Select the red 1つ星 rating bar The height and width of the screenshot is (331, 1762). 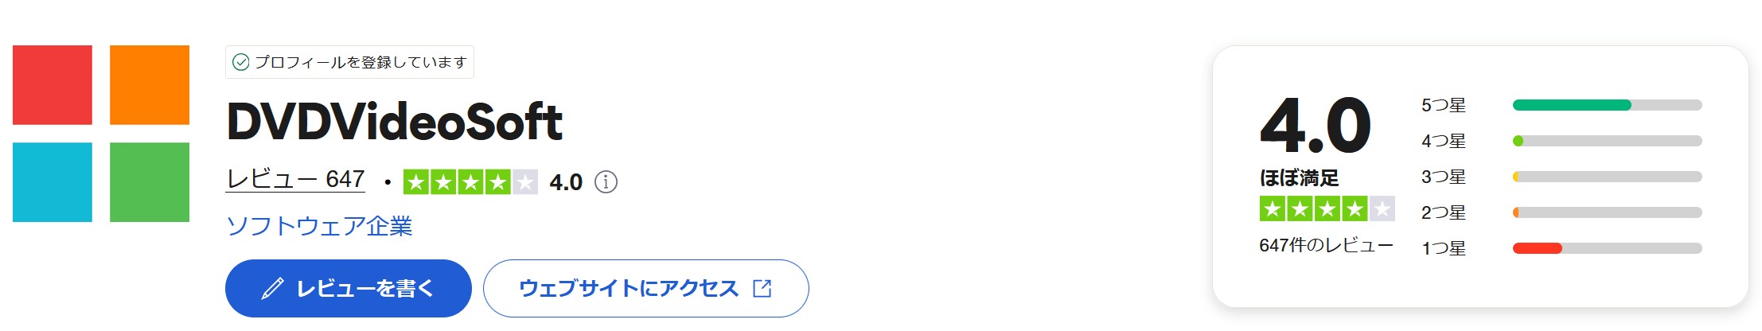tap(1607, 248)
